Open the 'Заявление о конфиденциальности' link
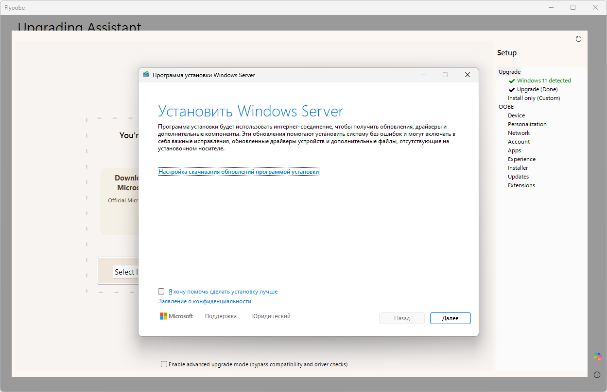The height and width of the screenshot is (392, 607). click(205, 301)
